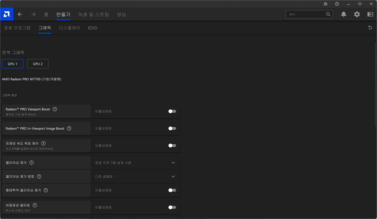The height and width of the screenshot is (219, 377).
Task: Open help question mark in title bar
Action: coord(337,4)
